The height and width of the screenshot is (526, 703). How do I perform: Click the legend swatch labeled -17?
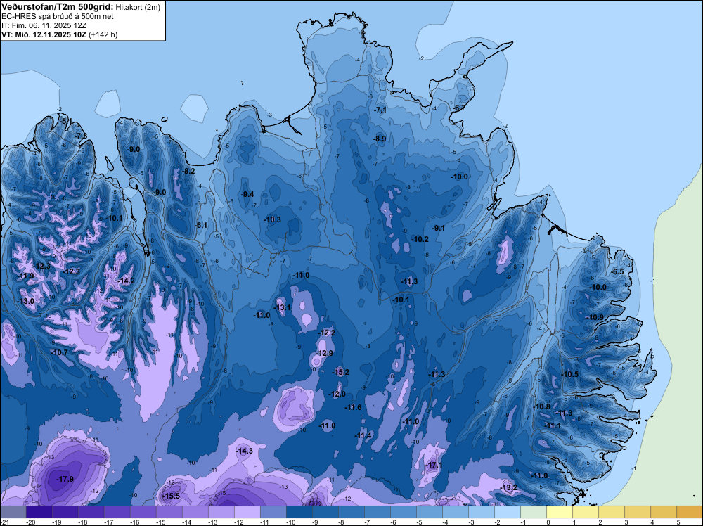coord(117,512)
